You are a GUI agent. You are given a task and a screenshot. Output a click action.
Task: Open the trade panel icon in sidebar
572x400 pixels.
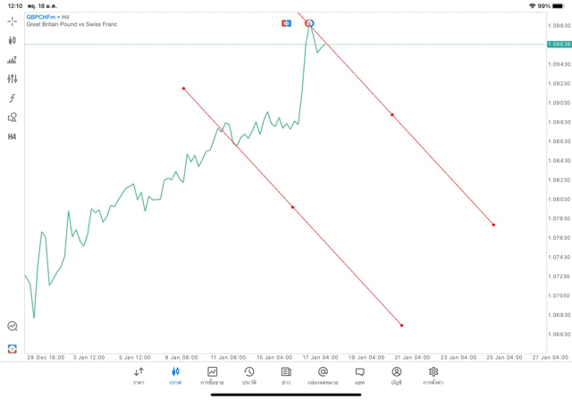13,60
